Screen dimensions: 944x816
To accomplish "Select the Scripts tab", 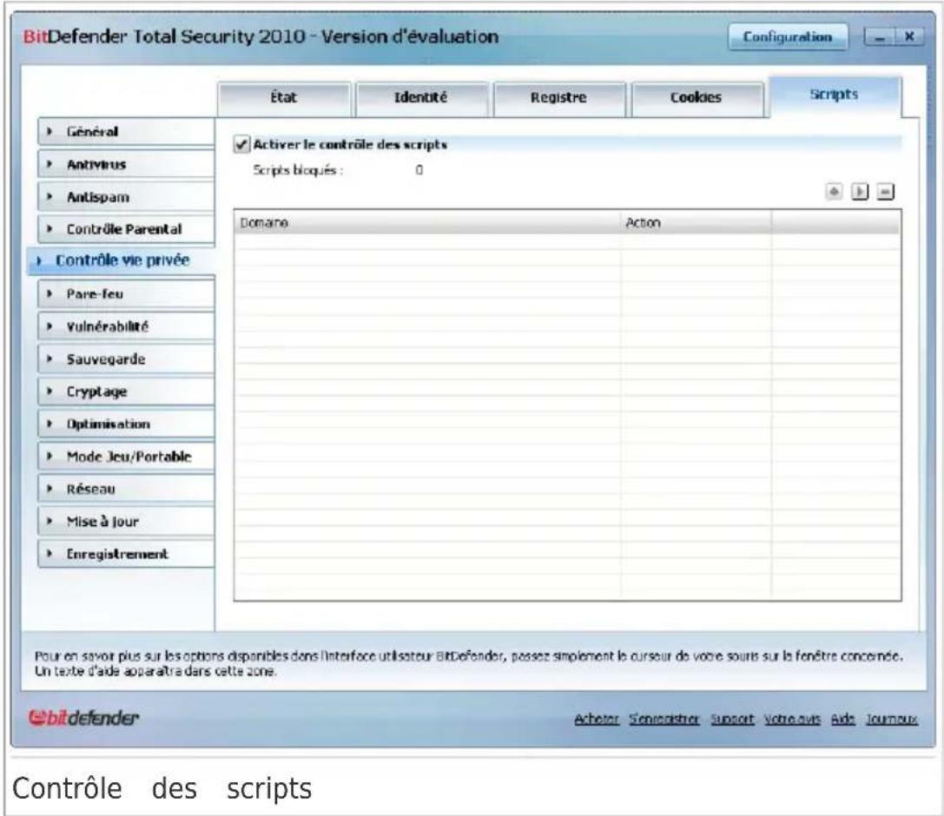I will click(835, 95).
